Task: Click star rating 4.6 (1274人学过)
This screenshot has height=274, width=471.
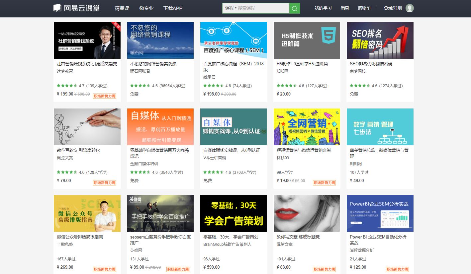Action: [x=376, y=86]
